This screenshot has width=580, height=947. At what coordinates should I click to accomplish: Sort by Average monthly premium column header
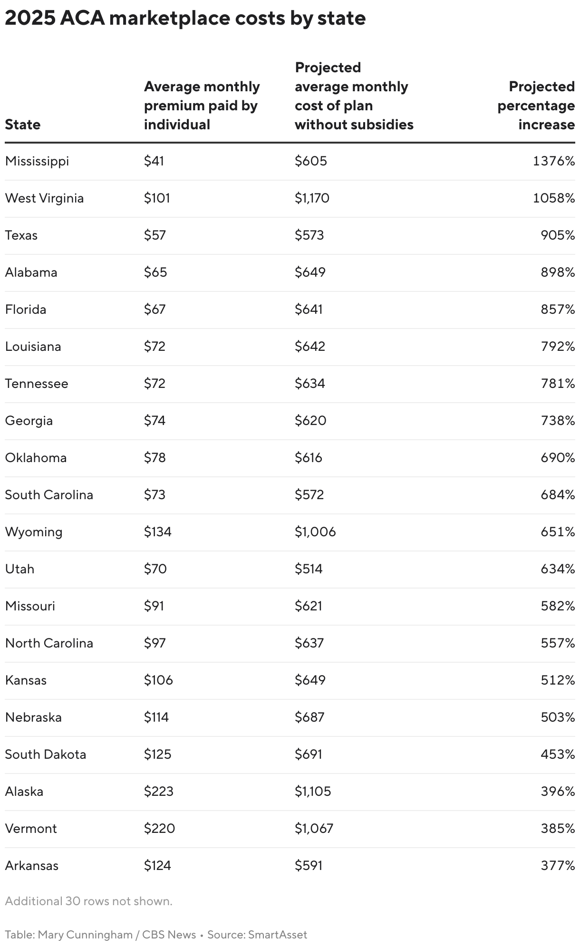click(x=202, y=106)
